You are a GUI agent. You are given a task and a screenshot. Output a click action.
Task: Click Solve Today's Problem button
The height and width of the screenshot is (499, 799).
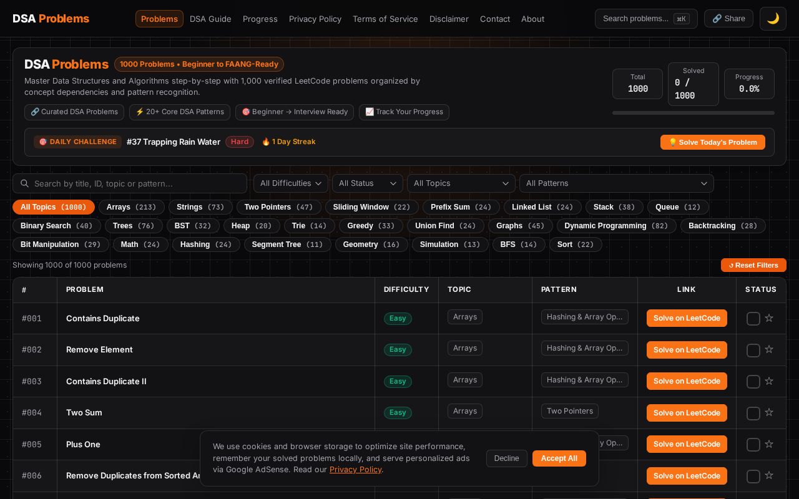click(x=712, y=142)
